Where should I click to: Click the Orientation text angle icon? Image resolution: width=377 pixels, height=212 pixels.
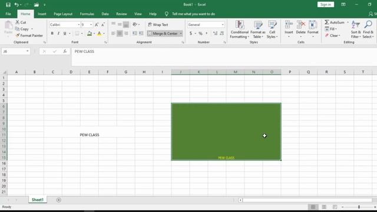pyautogui.click(x=135, y=25)
